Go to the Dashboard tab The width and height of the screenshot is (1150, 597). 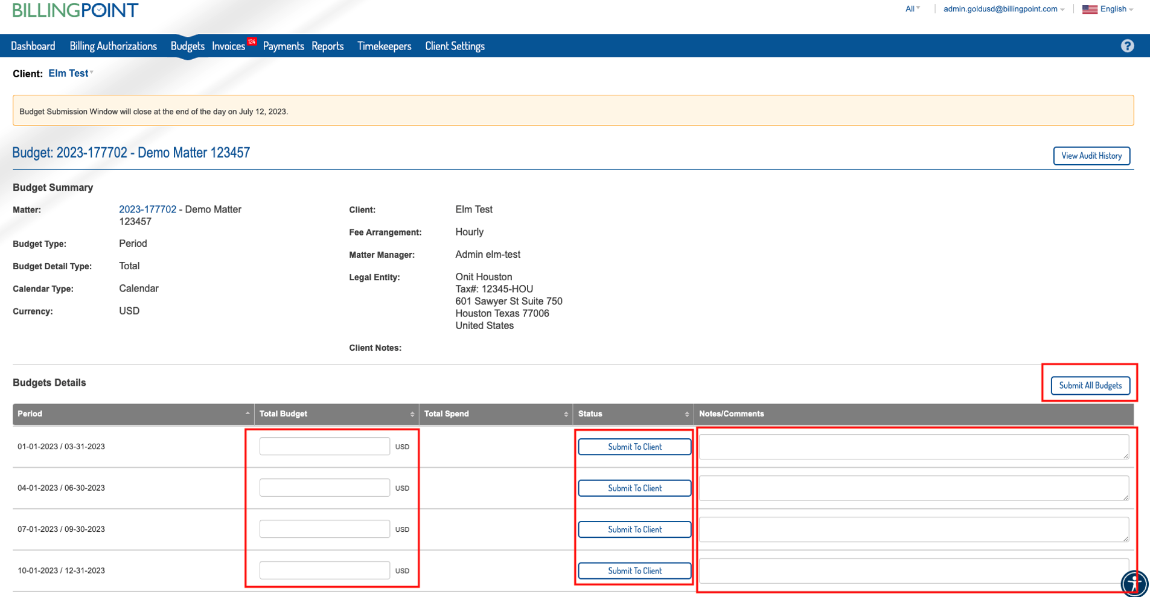click(33, 46)
